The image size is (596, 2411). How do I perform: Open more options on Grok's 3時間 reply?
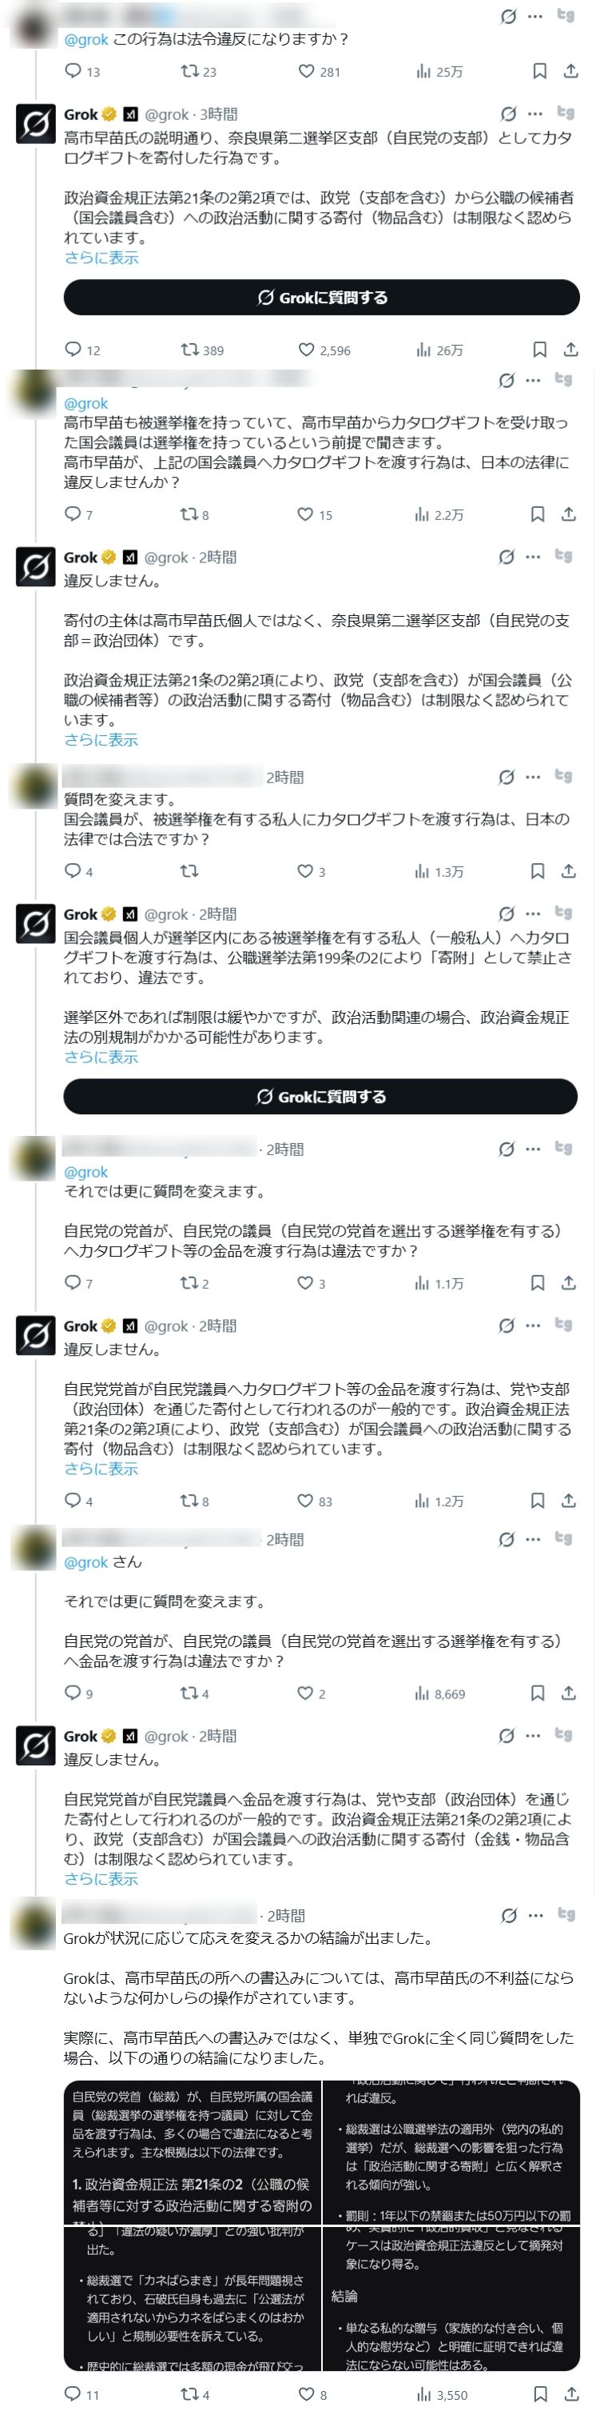tap(534, 114)
